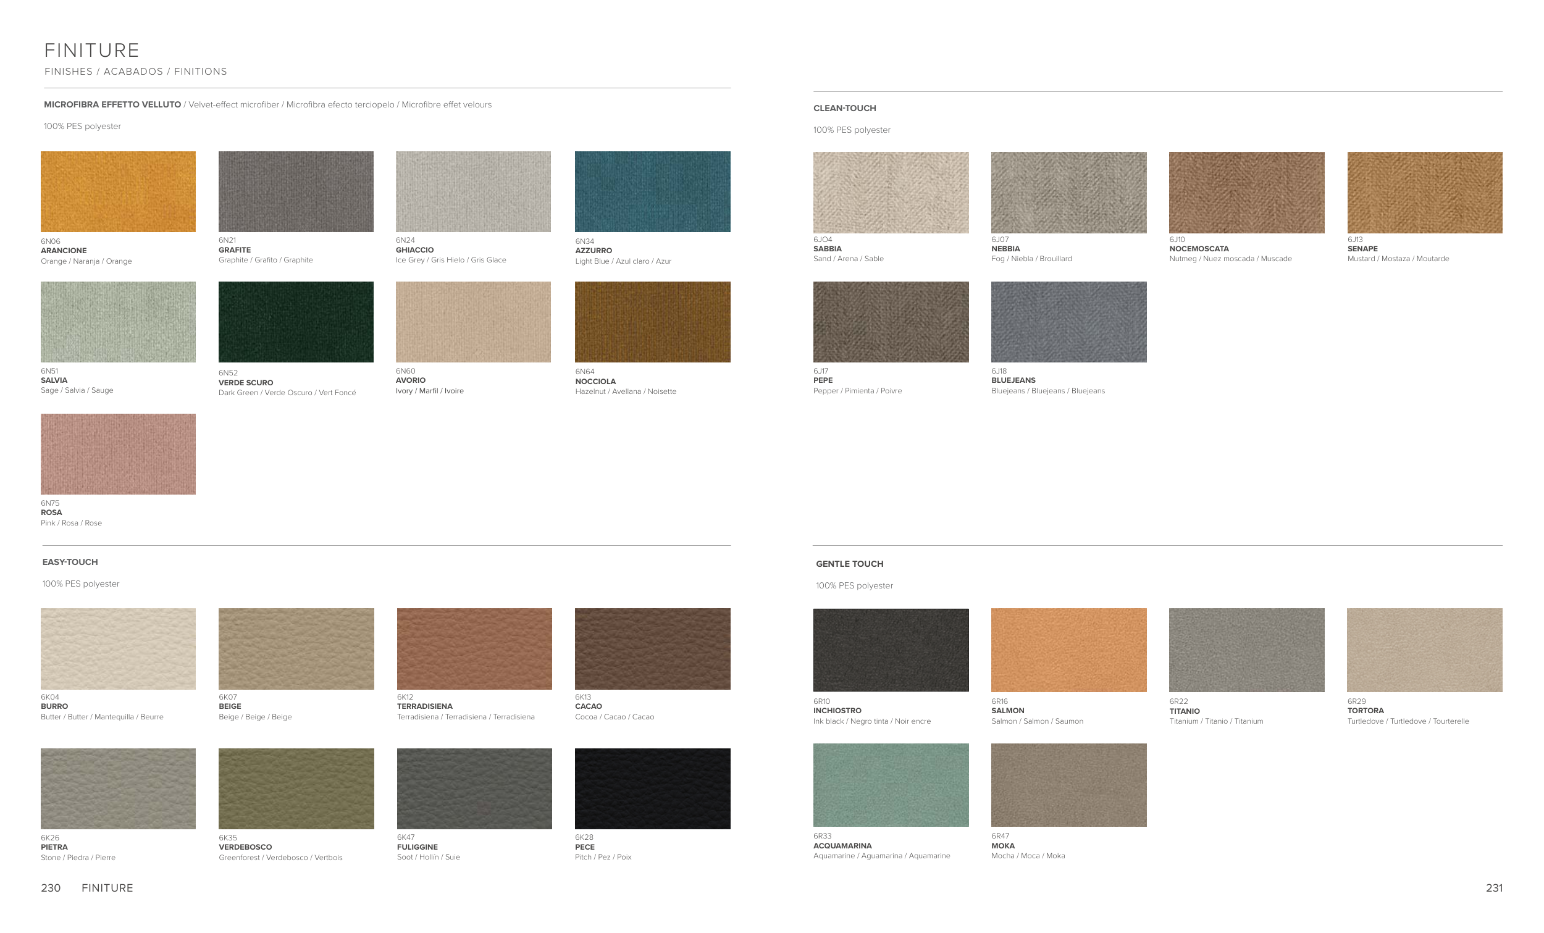Image resolution: width=1544 pixels, height=933 pixels.
Task: Click the Salmon orange fabric swatch
Action: [x=1068, y=650]
